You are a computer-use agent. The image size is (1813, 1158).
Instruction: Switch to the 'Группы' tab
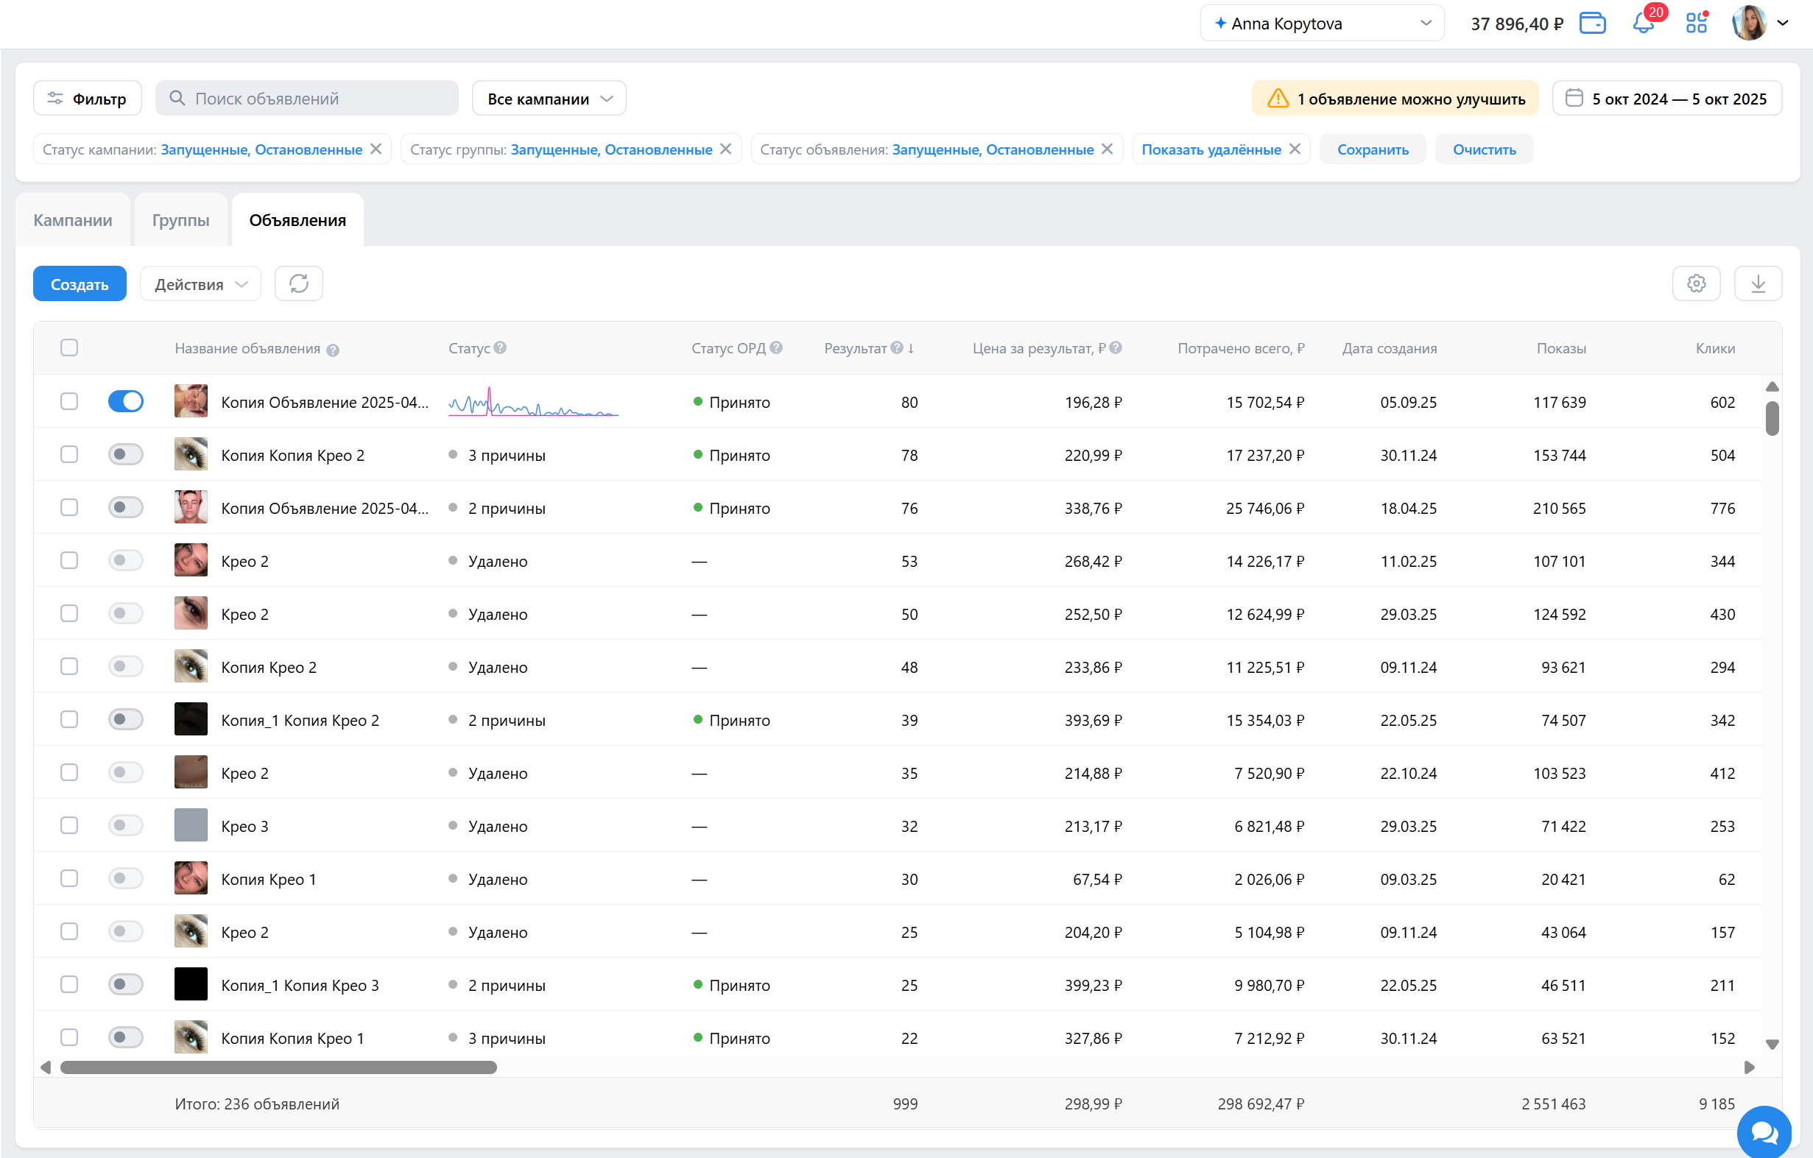tap(180, 220)
